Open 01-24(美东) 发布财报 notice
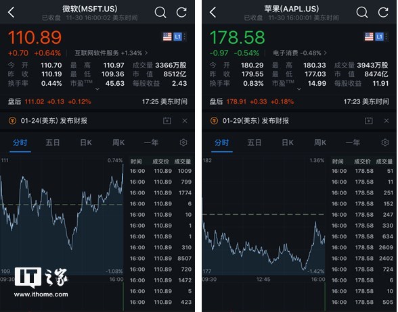This screenshot has width=398, height=312. point(54,121)
